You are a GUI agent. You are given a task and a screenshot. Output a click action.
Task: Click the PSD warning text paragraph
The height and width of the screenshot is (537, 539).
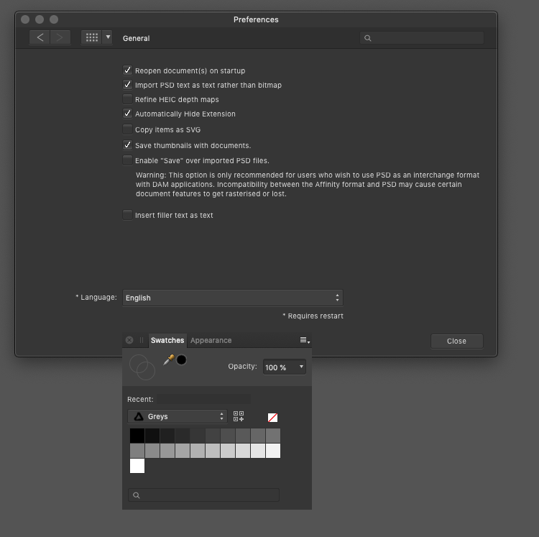tap(308, 185)
